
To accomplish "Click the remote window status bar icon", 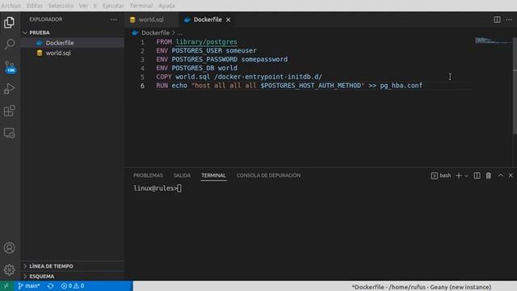I will (x=6, y=286).
